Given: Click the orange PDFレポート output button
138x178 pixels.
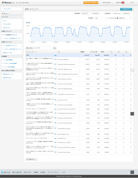Looking at the screenshot, I should tap(91, 3).
